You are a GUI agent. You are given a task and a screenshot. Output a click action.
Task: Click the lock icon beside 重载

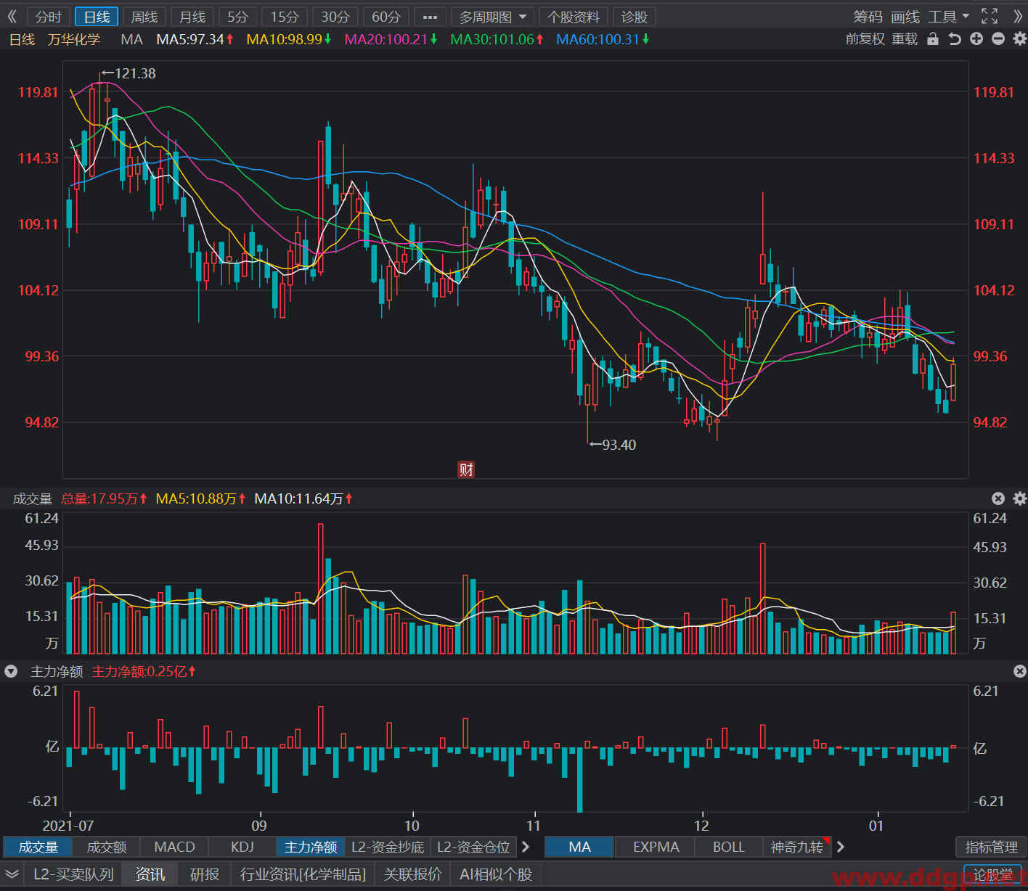[933, 39]
